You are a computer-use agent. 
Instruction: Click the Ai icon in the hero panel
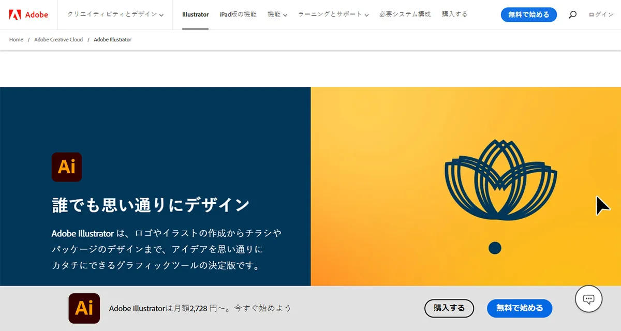pyautogui.click(x=67, y=167)
